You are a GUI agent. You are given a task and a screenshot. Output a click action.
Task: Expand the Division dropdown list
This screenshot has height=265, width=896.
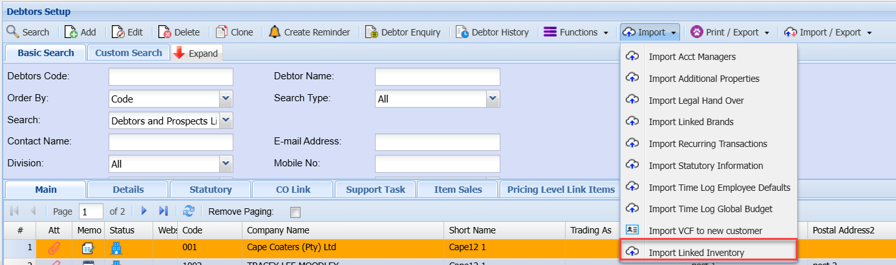pyautogui.click(x=226, y=164)
